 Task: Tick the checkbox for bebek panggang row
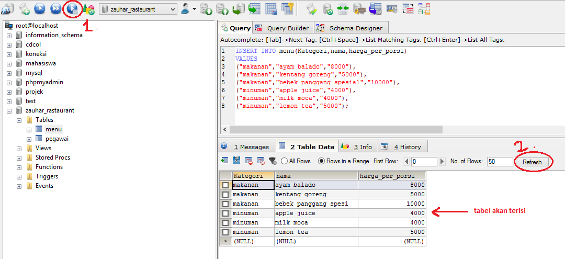(x=225, y=204)
